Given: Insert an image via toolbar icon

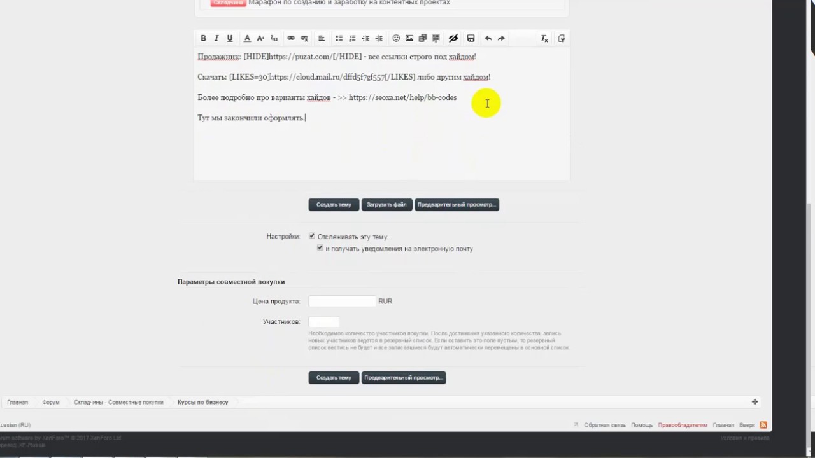Looking at the screenshot, I should (x=409, y=39).
